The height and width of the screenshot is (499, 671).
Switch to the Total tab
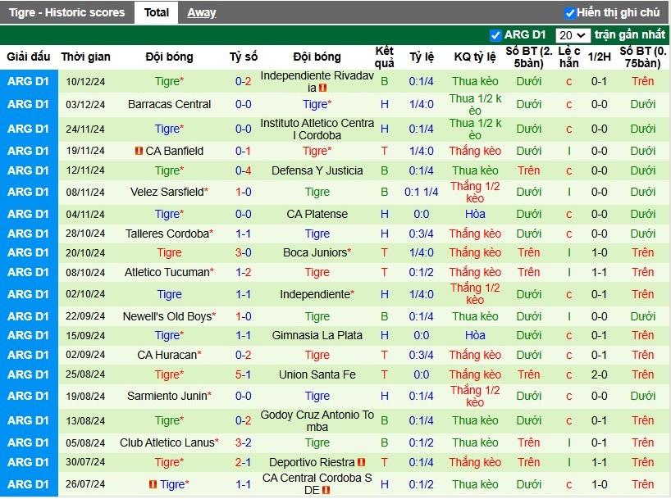156,12
